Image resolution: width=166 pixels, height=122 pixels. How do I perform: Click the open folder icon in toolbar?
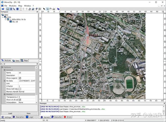pos(3,9)
